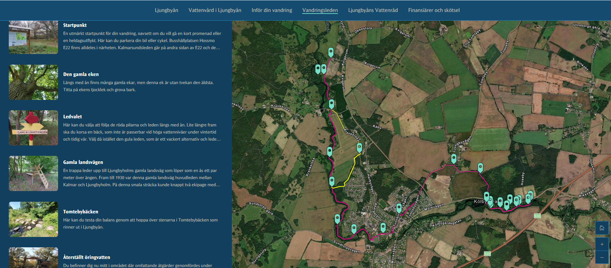The image size is (611, 268).
Task: Select Den gamla eken heading
Action: 81,74
